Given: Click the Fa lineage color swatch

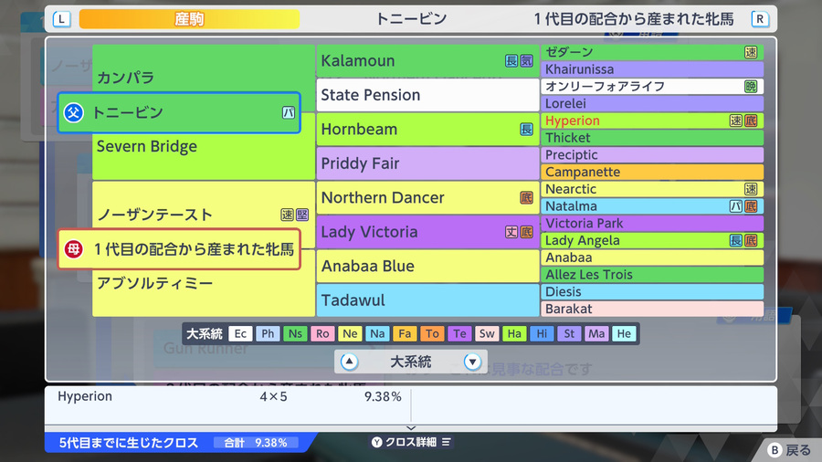Looking at the screenshot, I should 405,333.
